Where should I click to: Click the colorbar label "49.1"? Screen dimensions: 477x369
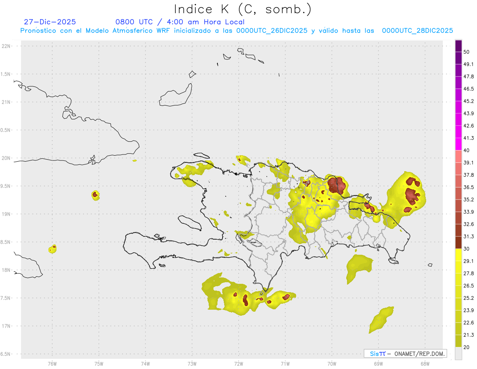tap(468, 64)
